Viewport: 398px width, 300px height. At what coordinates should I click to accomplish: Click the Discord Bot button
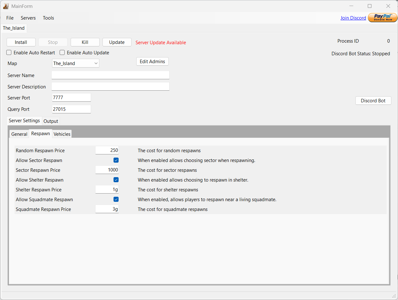click(x=373, y=101)
